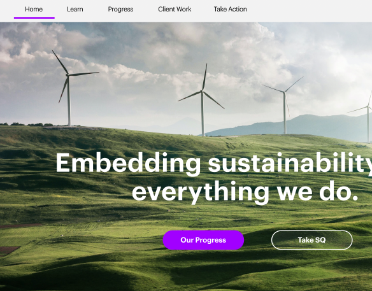Viewport: 372px width, 291px height.
Task: Open the Take Action tab
Action: pyautogui.click(x=230, y=10)
